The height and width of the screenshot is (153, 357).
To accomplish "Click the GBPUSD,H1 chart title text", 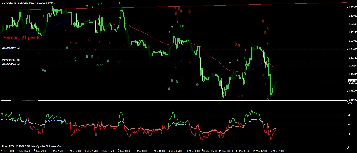I will point(9,3).
